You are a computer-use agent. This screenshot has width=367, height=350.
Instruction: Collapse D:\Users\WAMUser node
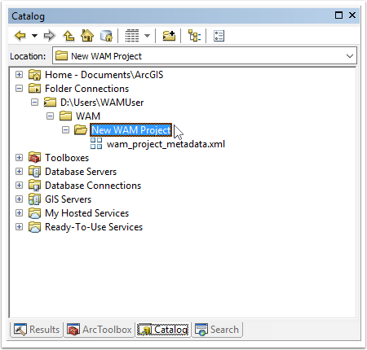34,103
